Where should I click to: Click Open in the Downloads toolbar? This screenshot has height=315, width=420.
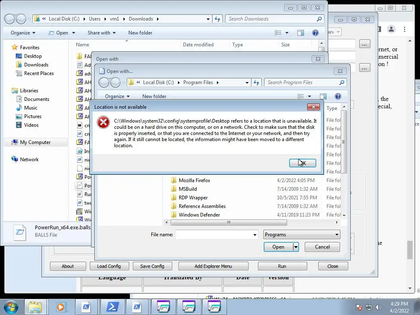point(62,33)
